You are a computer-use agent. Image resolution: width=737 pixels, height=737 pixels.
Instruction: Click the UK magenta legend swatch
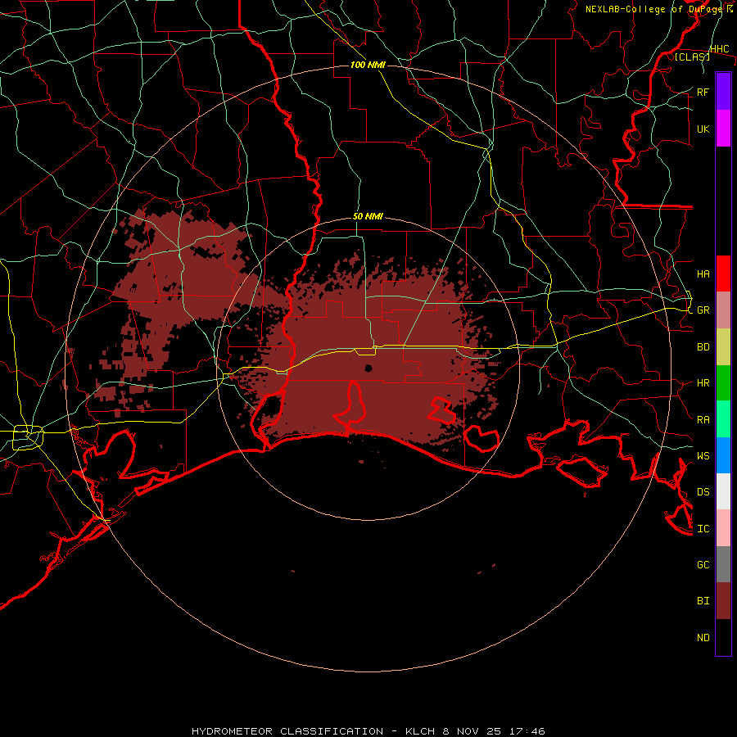[723, 129]
